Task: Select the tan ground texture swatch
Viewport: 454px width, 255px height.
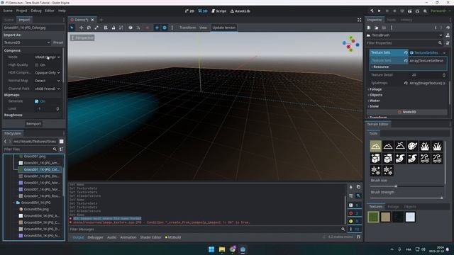Action: click(x=385, y=217)
